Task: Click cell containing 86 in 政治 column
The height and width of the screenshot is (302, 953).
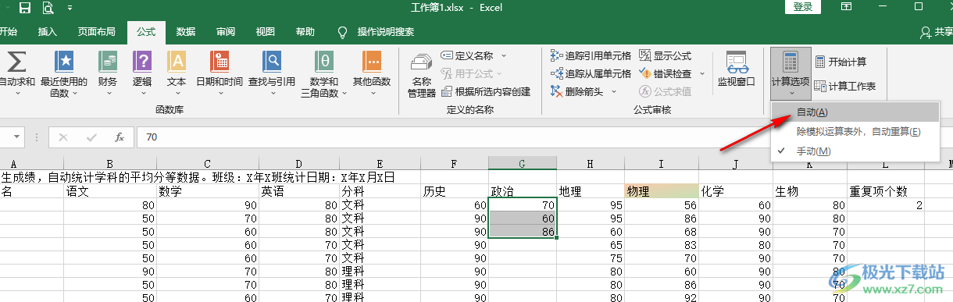Action: 523,232
